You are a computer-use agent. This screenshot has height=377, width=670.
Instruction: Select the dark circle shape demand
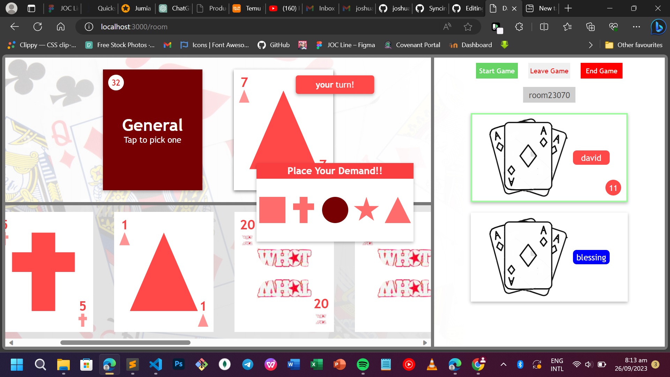(x=335, y=210)
